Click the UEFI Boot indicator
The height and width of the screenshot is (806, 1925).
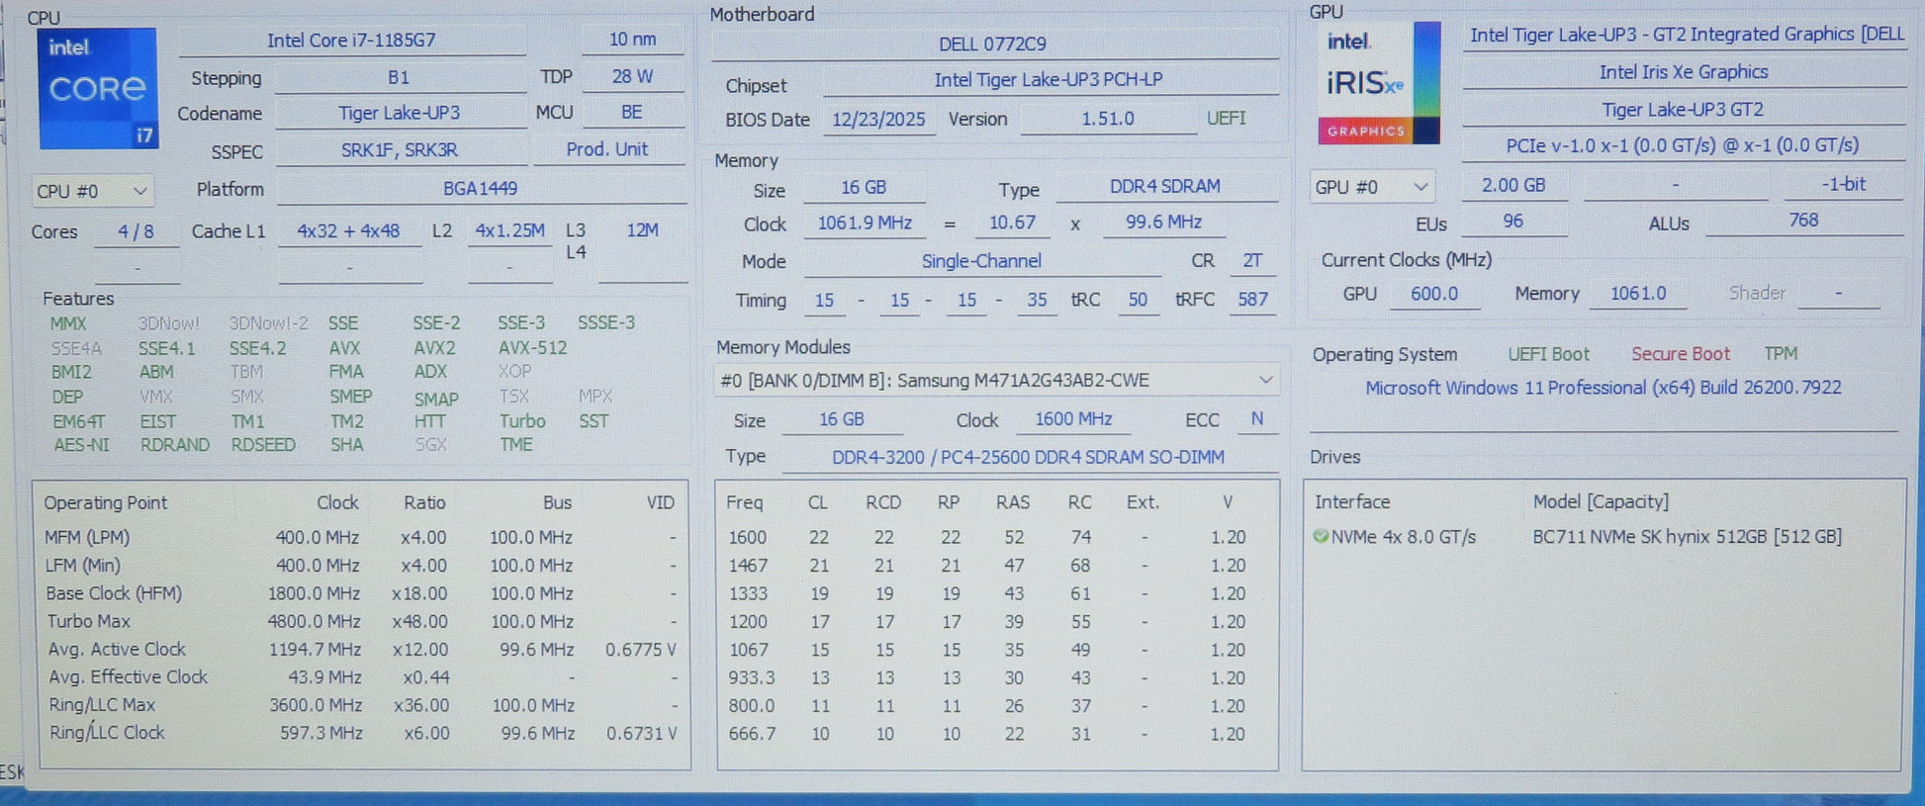click(x=1548, y=354)
